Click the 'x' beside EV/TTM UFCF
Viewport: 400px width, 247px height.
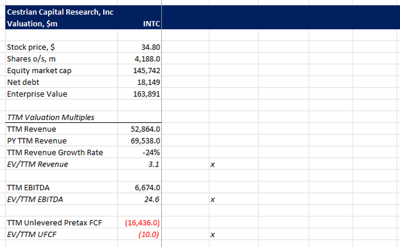point(212,235)
